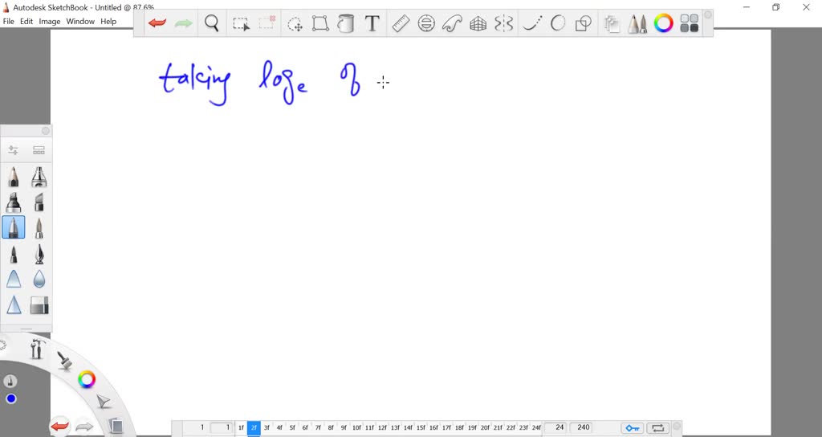Jump to frame 10f on timeline
Screen dimensions: 822x437
pos(356,427)
